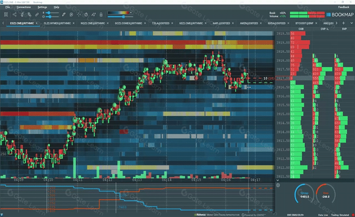Viewport: 355px width, 217px height.
Task: Close the ESZ2.CME@RITHMIC tab
Action: click(37, 23)
